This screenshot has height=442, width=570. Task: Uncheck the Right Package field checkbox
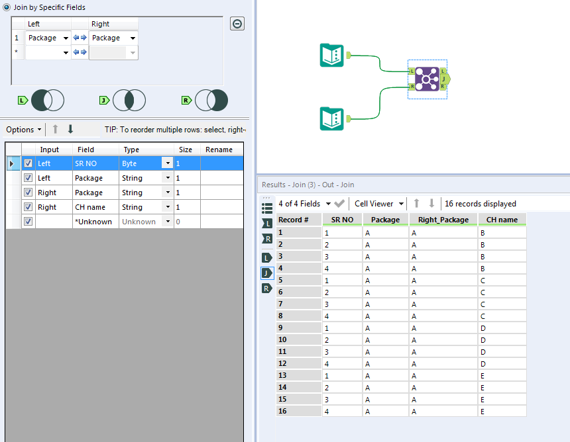(x=28, y=193)
